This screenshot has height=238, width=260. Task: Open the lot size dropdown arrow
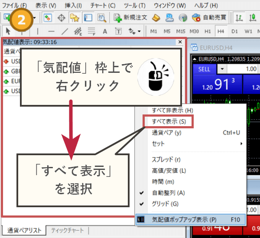222,69
